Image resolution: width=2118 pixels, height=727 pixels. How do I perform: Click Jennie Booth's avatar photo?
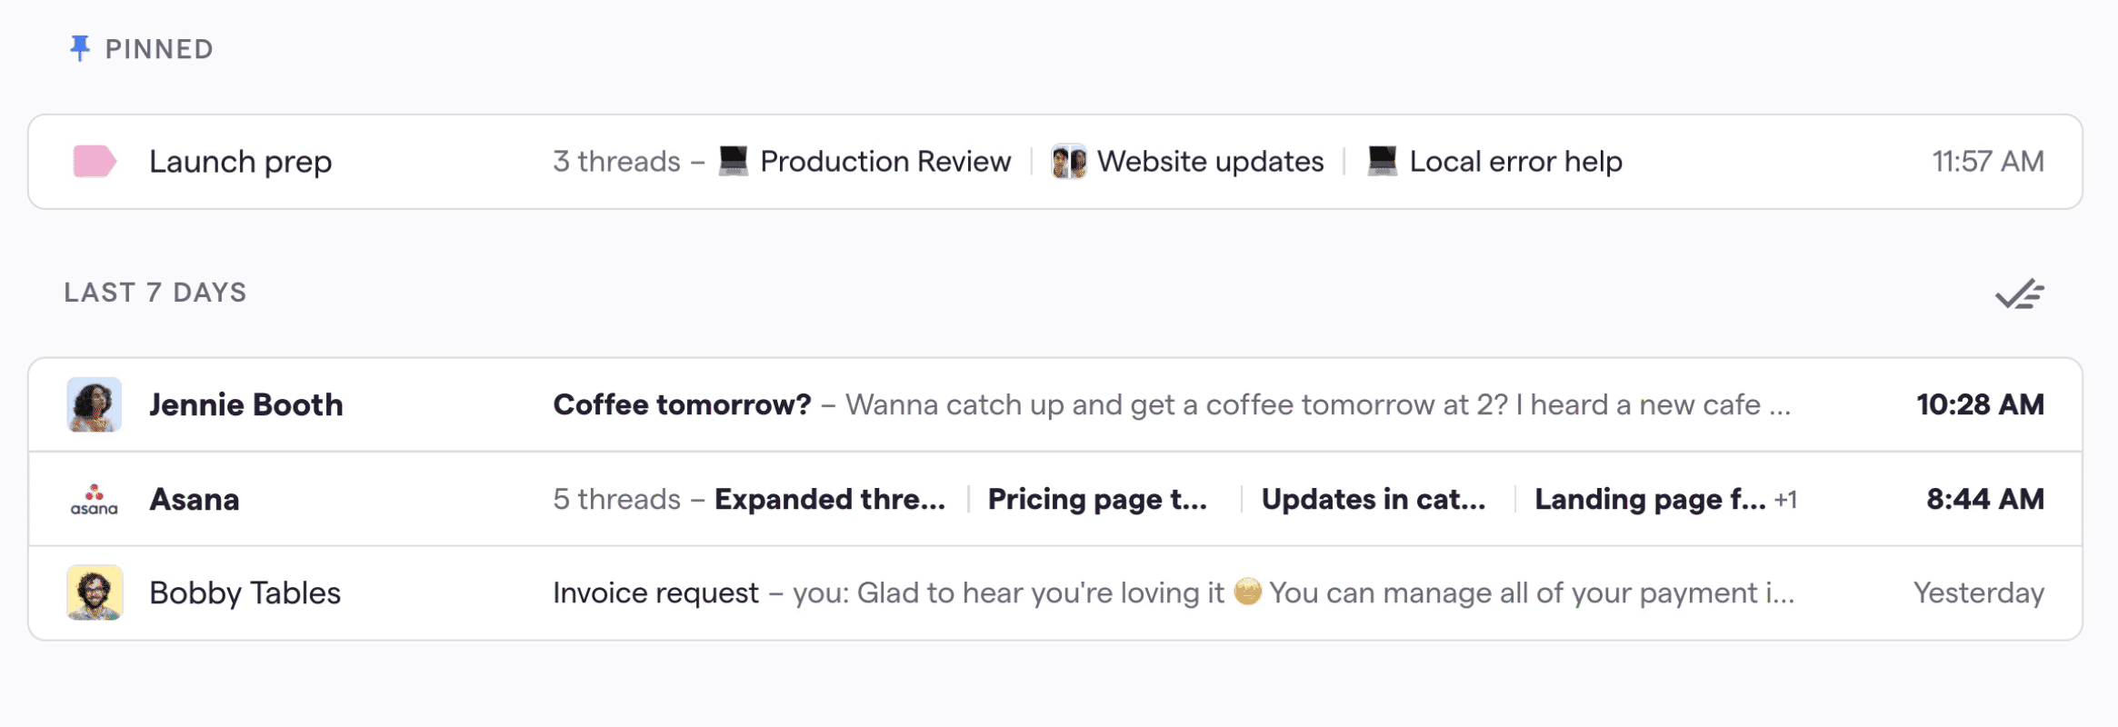(95, 404)
